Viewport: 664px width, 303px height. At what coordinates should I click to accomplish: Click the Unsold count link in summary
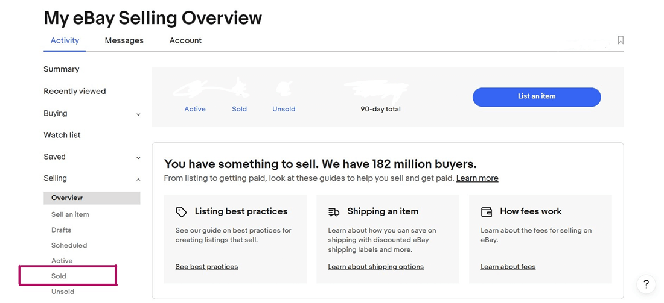(284, 109)
